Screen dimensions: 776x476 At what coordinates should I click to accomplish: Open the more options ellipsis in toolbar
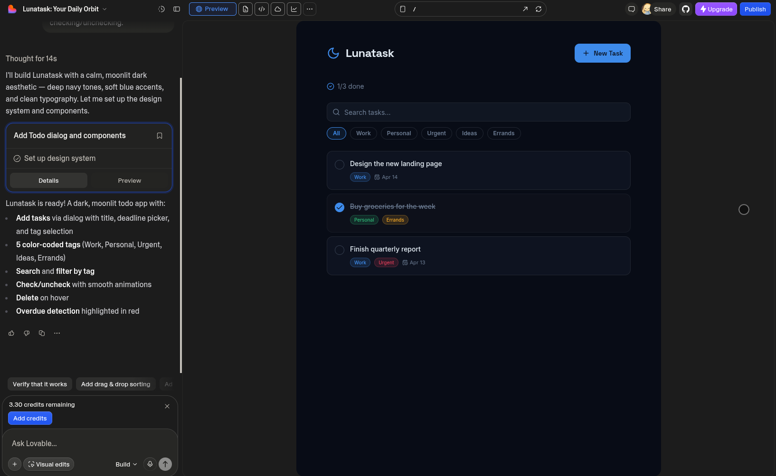310,9
